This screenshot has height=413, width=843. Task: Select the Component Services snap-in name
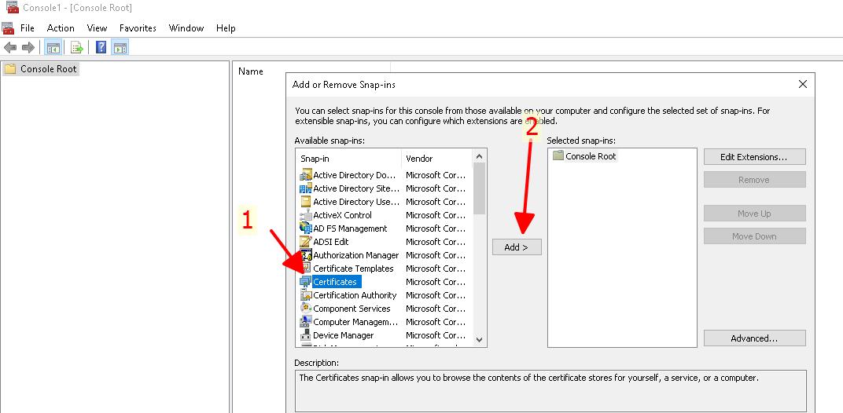coord(352,309)
